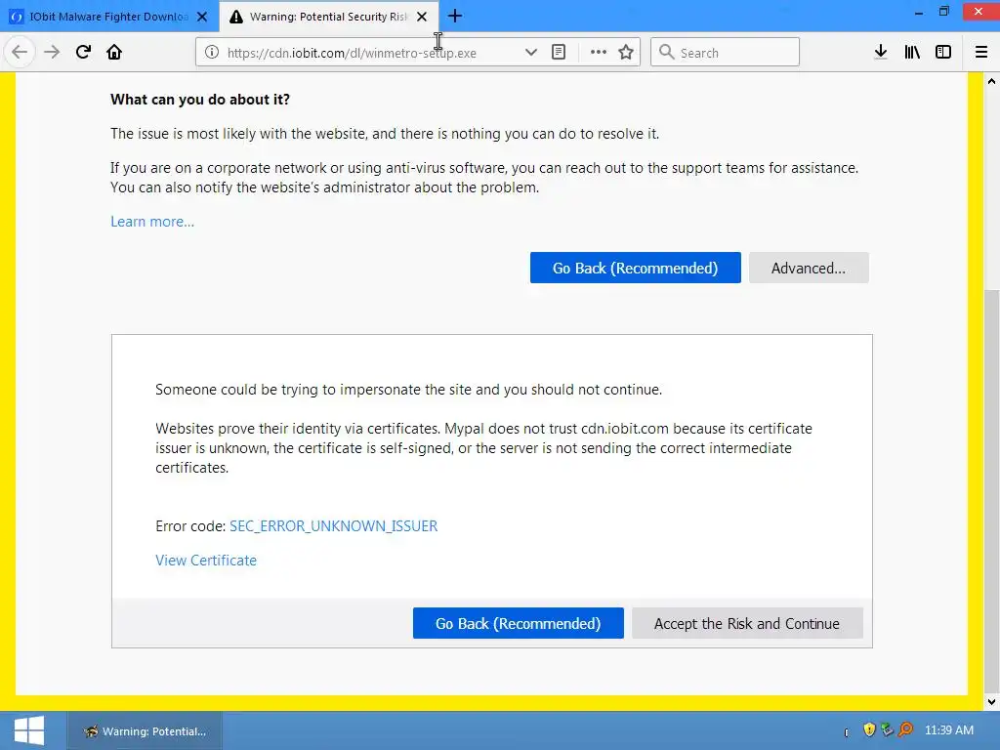Click into the Search box

tap(726, 53)
